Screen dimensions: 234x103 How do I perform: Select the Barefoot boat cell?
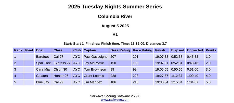42,57
